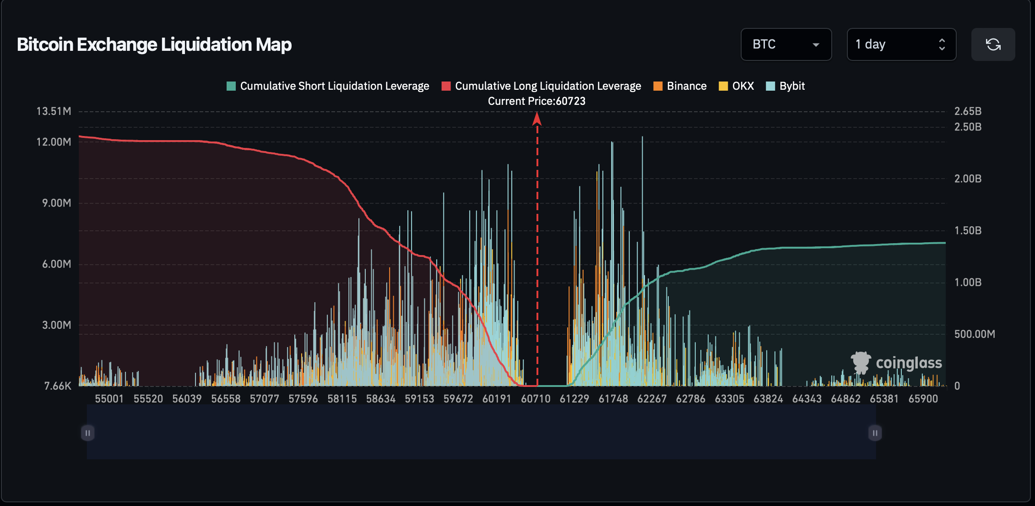Click the 56558 x-axis price label
The width and height of the screenshot is (1035, 506).
(226, 399)
